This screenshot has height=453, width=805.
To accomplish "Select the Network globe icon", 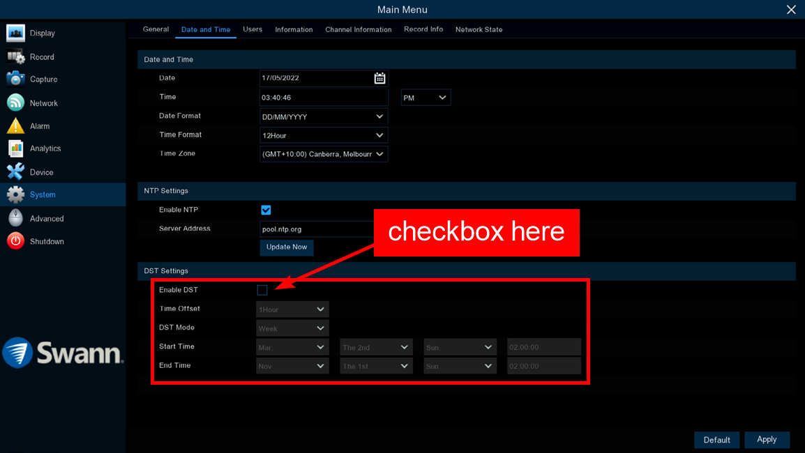I will pyautogui.click(x=15, y=102).
